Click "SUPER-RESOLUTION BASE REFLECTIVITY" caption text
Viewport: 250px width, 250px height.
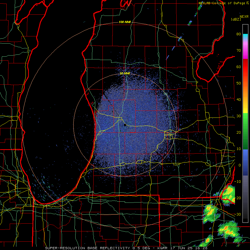87,248
